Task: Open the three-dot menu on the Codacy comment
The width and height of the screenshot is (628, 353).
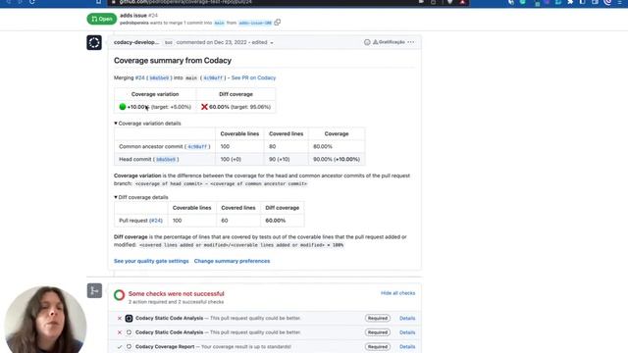Action: [411, 42]
